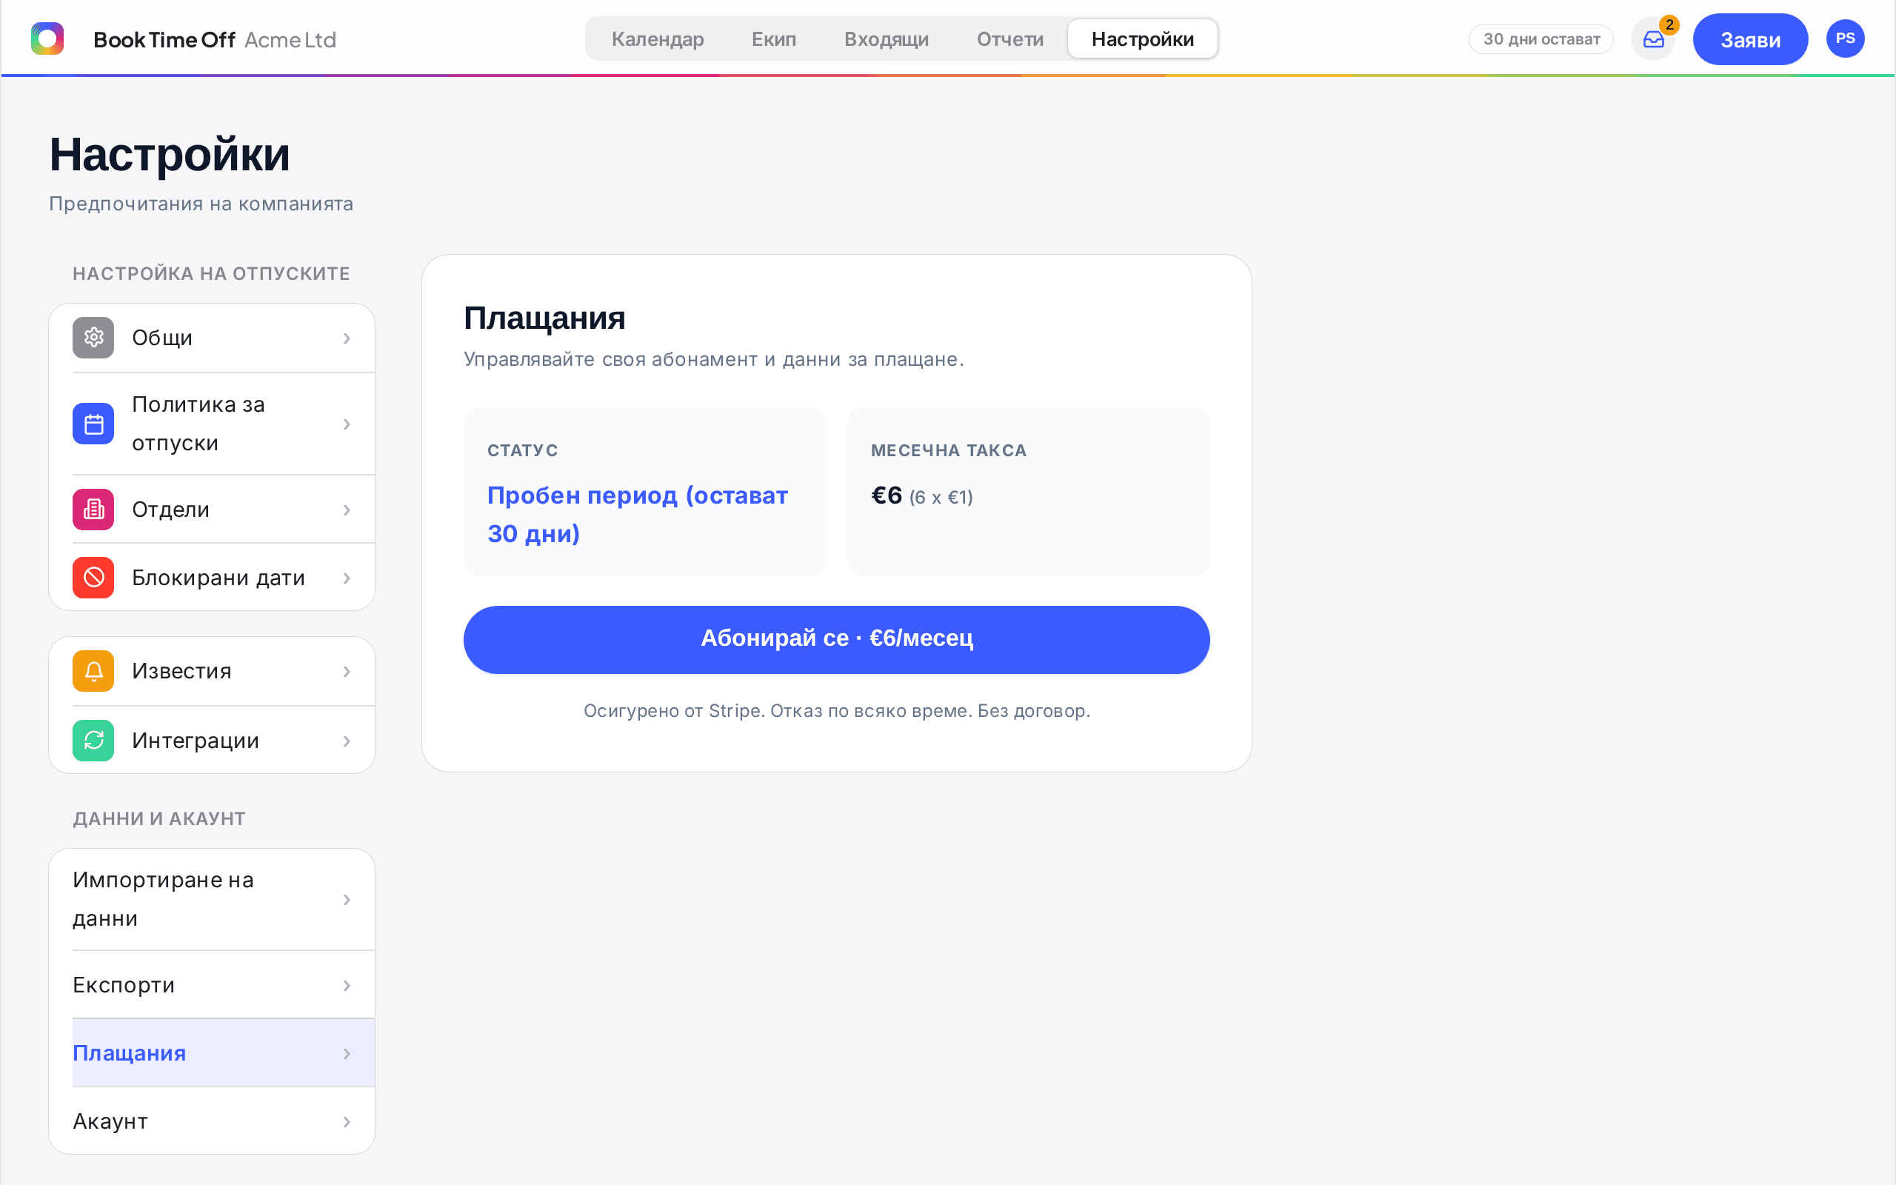Click the Заяви button
1896x1185 pixels.
pyautogui.click(x=1749, y=39)
